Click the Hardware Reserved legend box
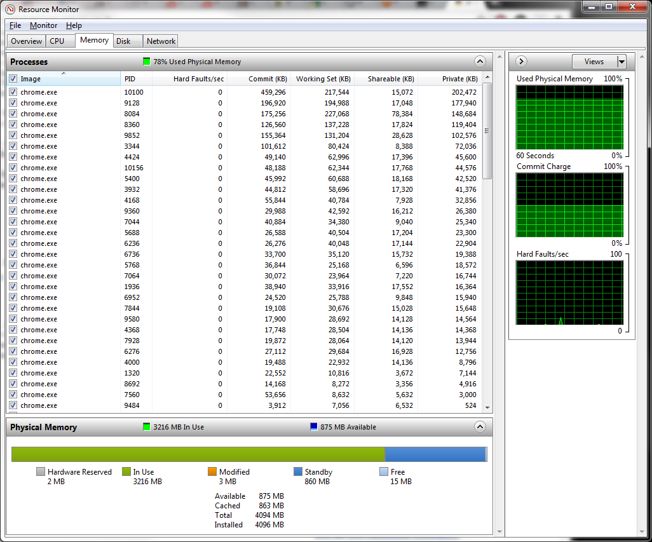 tap(41, 472)
